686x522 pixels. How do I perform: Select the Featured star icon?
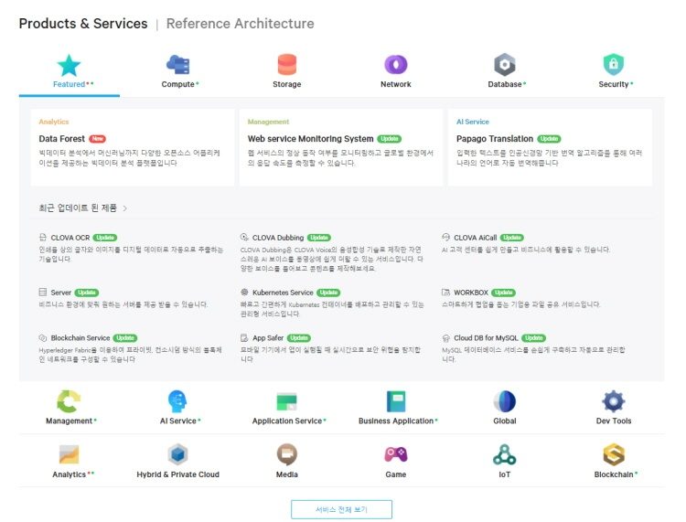[x=69, y=65]
